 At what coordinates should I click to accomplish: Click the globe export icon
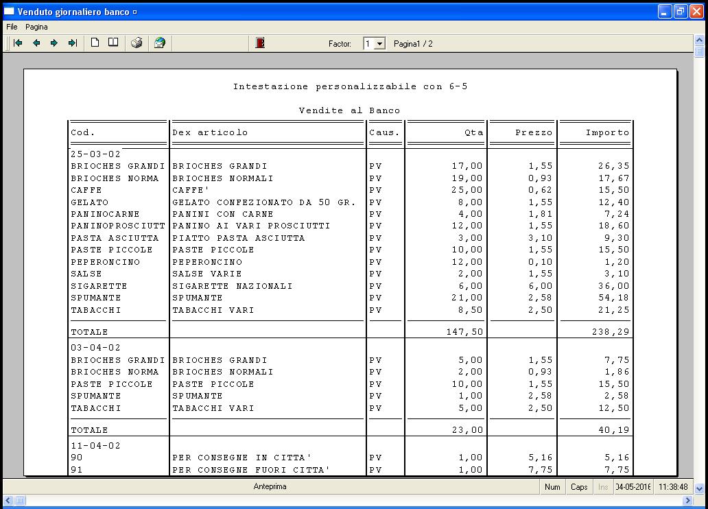[x=160, y=43]
